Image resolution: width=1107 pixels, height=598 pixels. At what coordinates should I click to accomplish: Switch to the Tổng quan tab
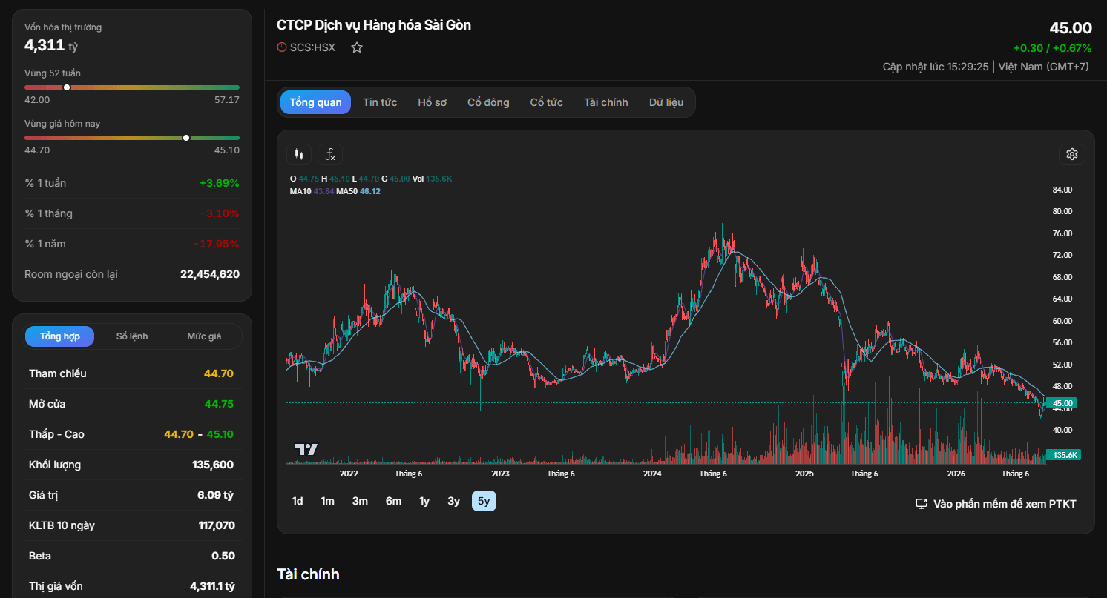(x=316, y=102)
